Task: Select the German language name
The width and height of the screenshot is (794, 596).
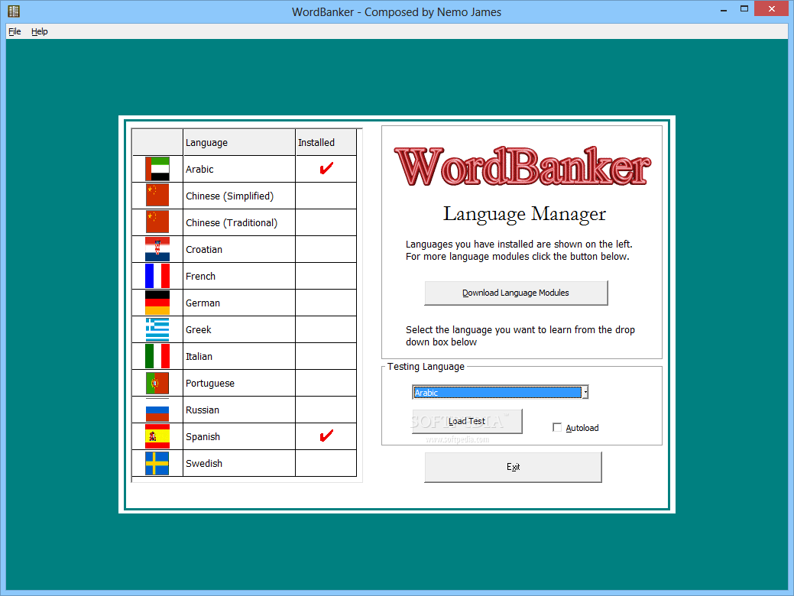Action: [x=203, y=303]
